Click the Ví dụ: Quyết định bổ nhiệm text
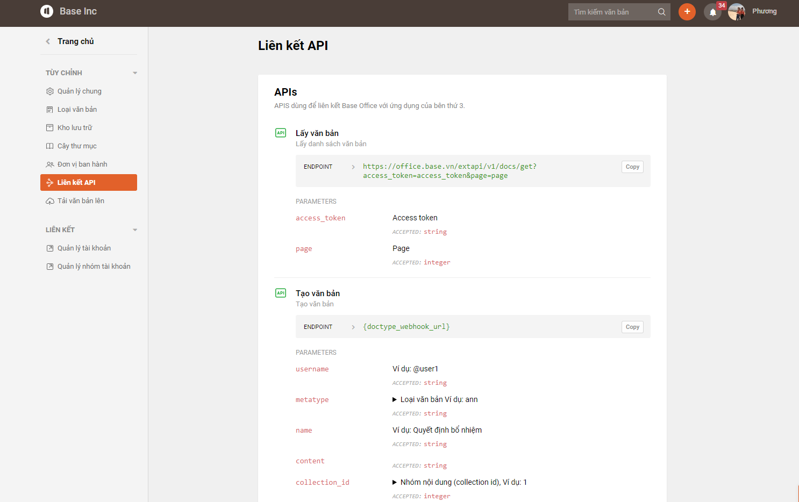The width and height of the screenshot is (799, 502). click(x=437, y=430)
